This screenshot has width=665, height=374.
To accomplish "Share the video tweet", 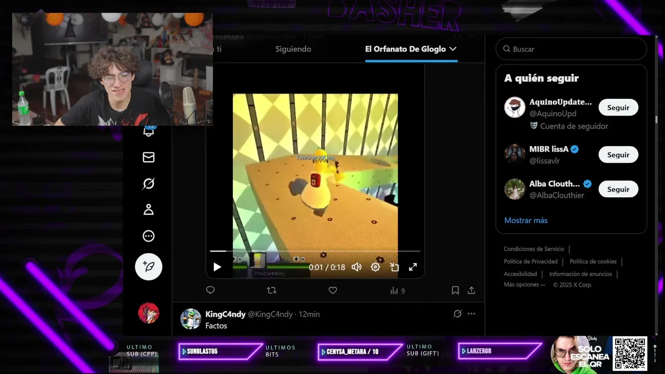I will pyautogui.click(x=471, y=290).
